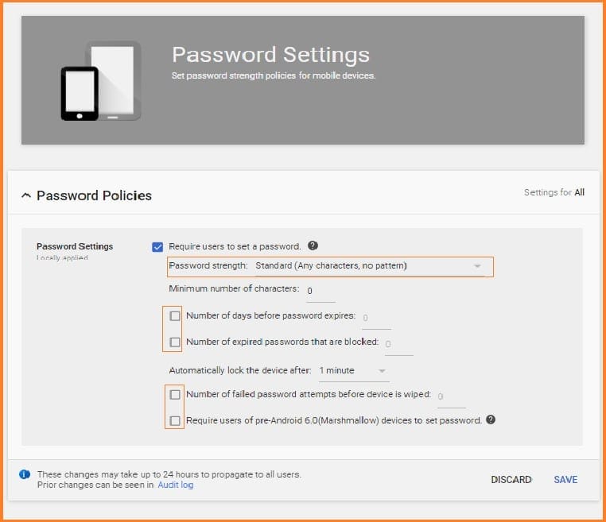Click the days before password expires field
The height and width of the screenshot is (522, 606).
pos(376,318)
